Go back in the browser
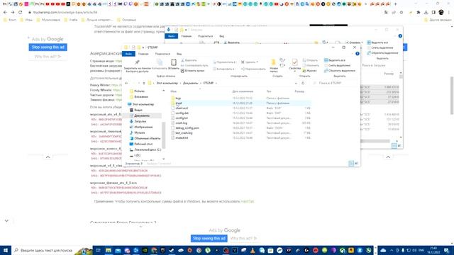454x255 pixels. click(5, 13)
